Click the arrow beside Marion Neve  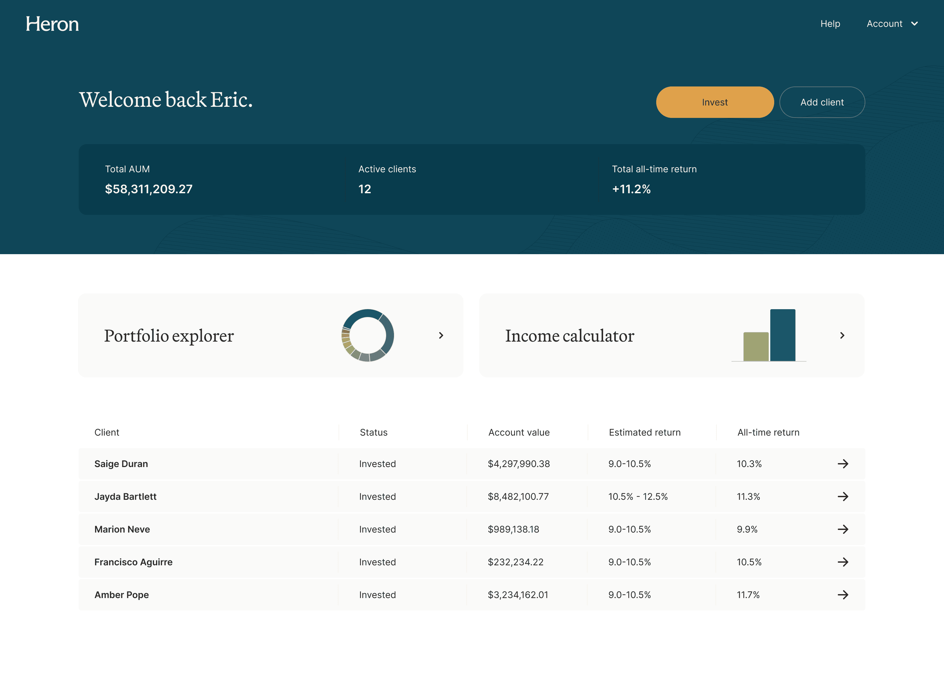tap(844, 529)
